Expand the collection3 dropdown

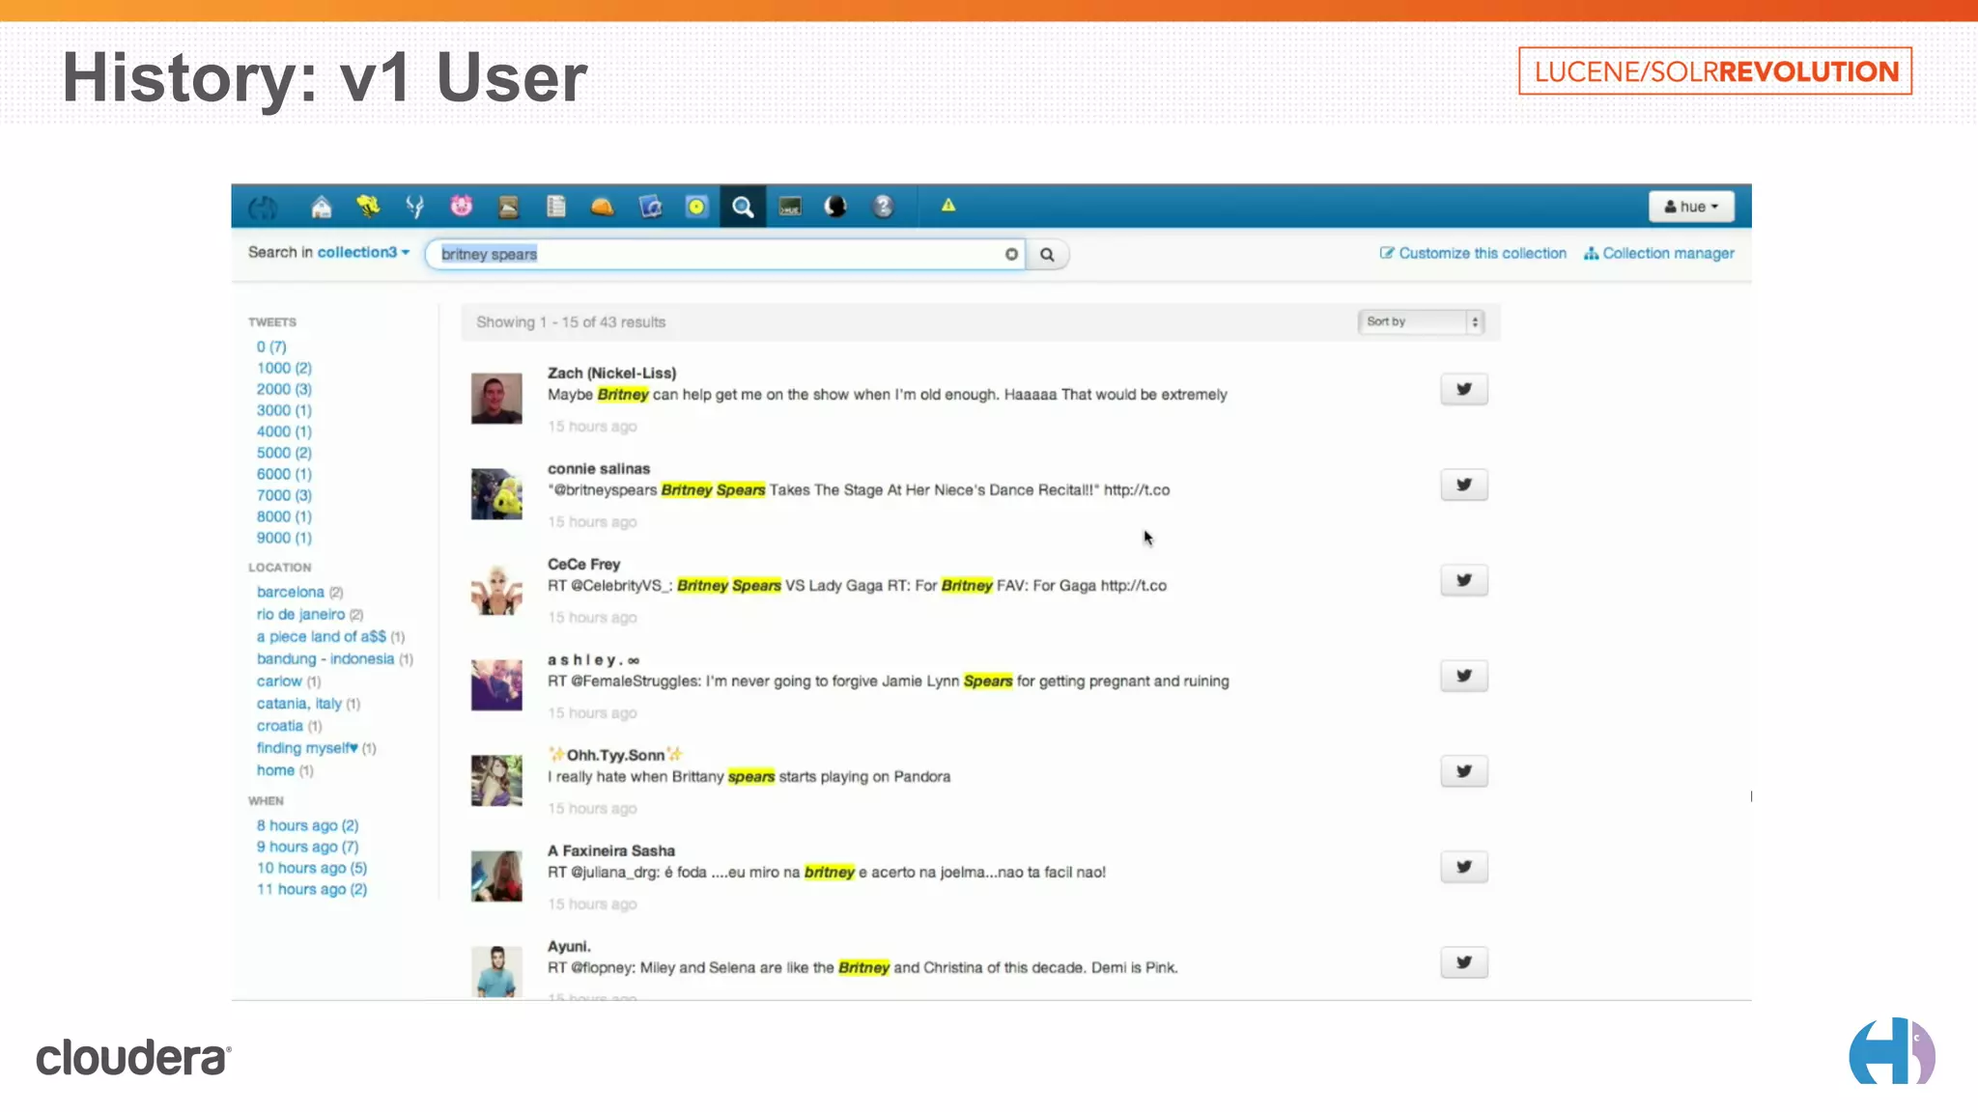(x=363, y=252)
